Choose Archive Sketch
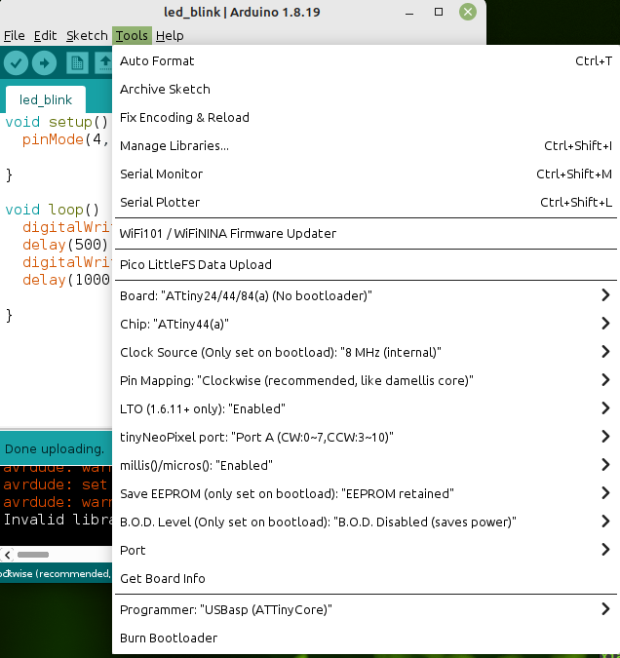 tap(366, 89)
